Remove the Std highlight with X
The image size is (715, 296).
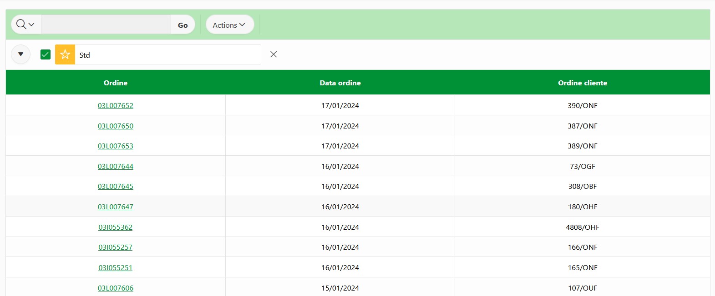tap(274, 54)
